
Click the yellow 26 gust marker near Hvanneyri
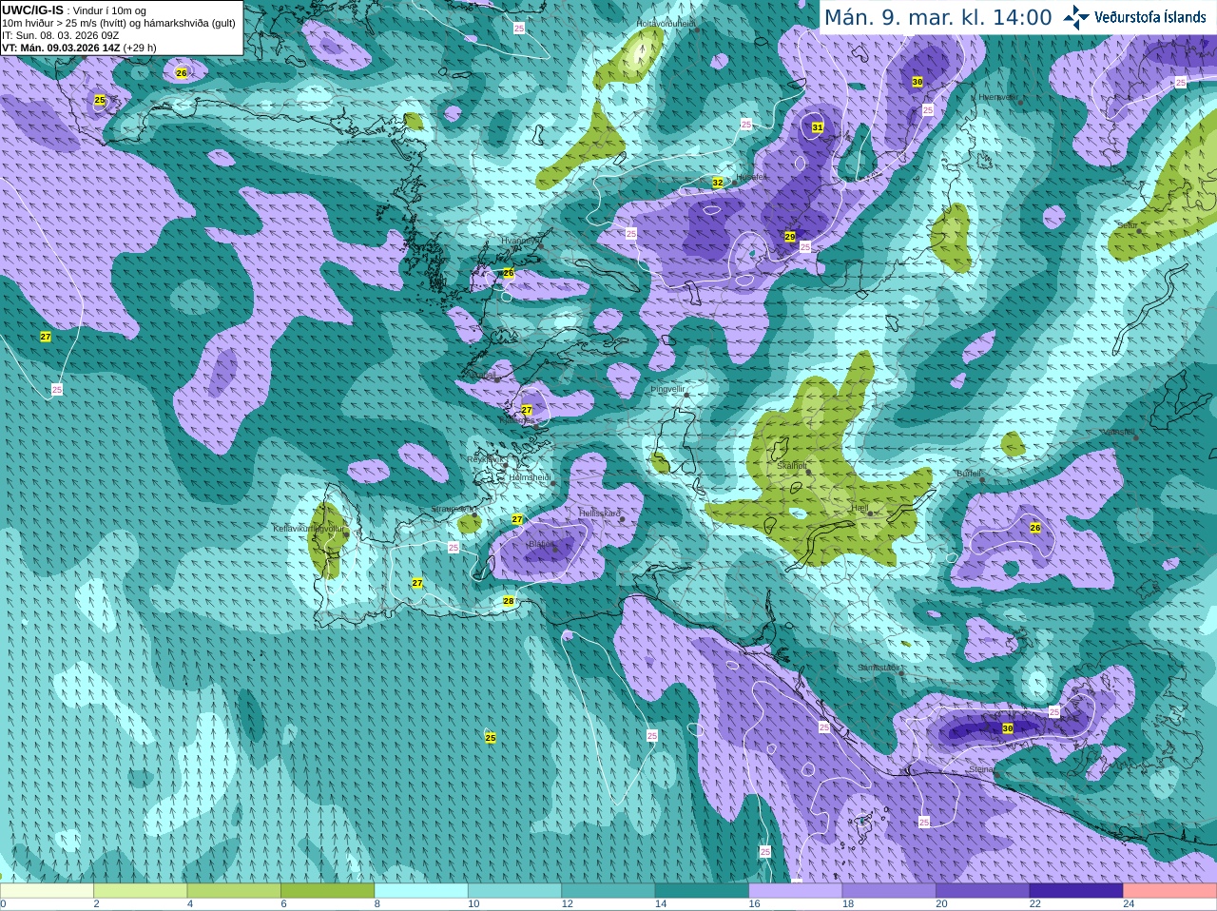(509, 273)
